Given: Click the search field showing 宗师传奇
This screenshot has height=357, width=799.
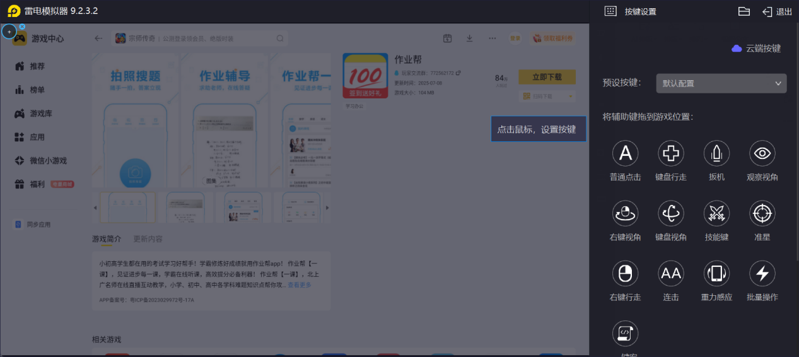Looking at the screenshot, I should pos(200,38).
